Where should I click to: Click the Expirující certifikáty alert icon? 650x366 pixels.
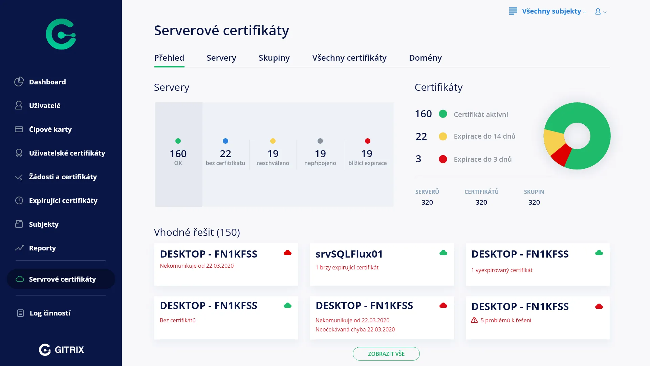[19, 200]
